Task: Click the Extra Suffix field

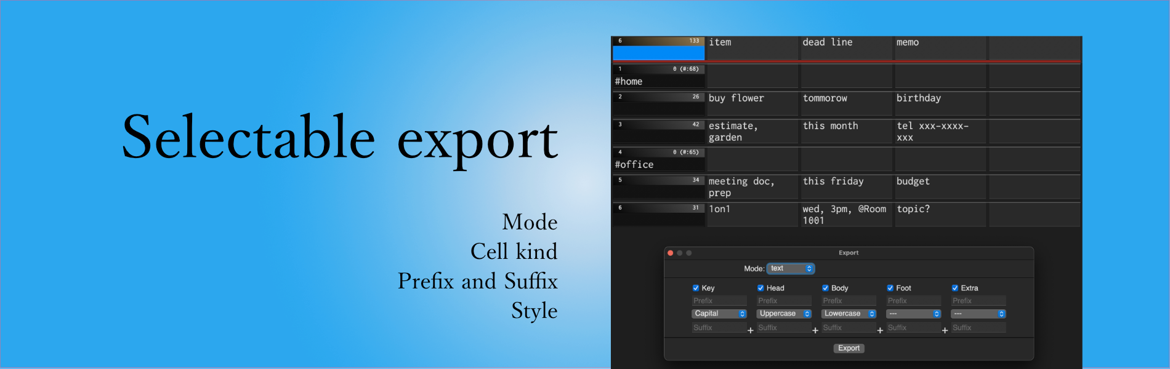Action: 978,328
